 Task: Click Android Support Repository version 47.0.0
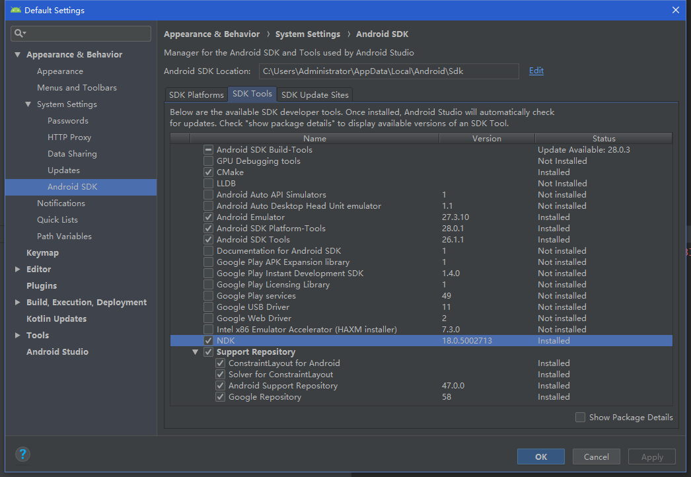point(453,386)
